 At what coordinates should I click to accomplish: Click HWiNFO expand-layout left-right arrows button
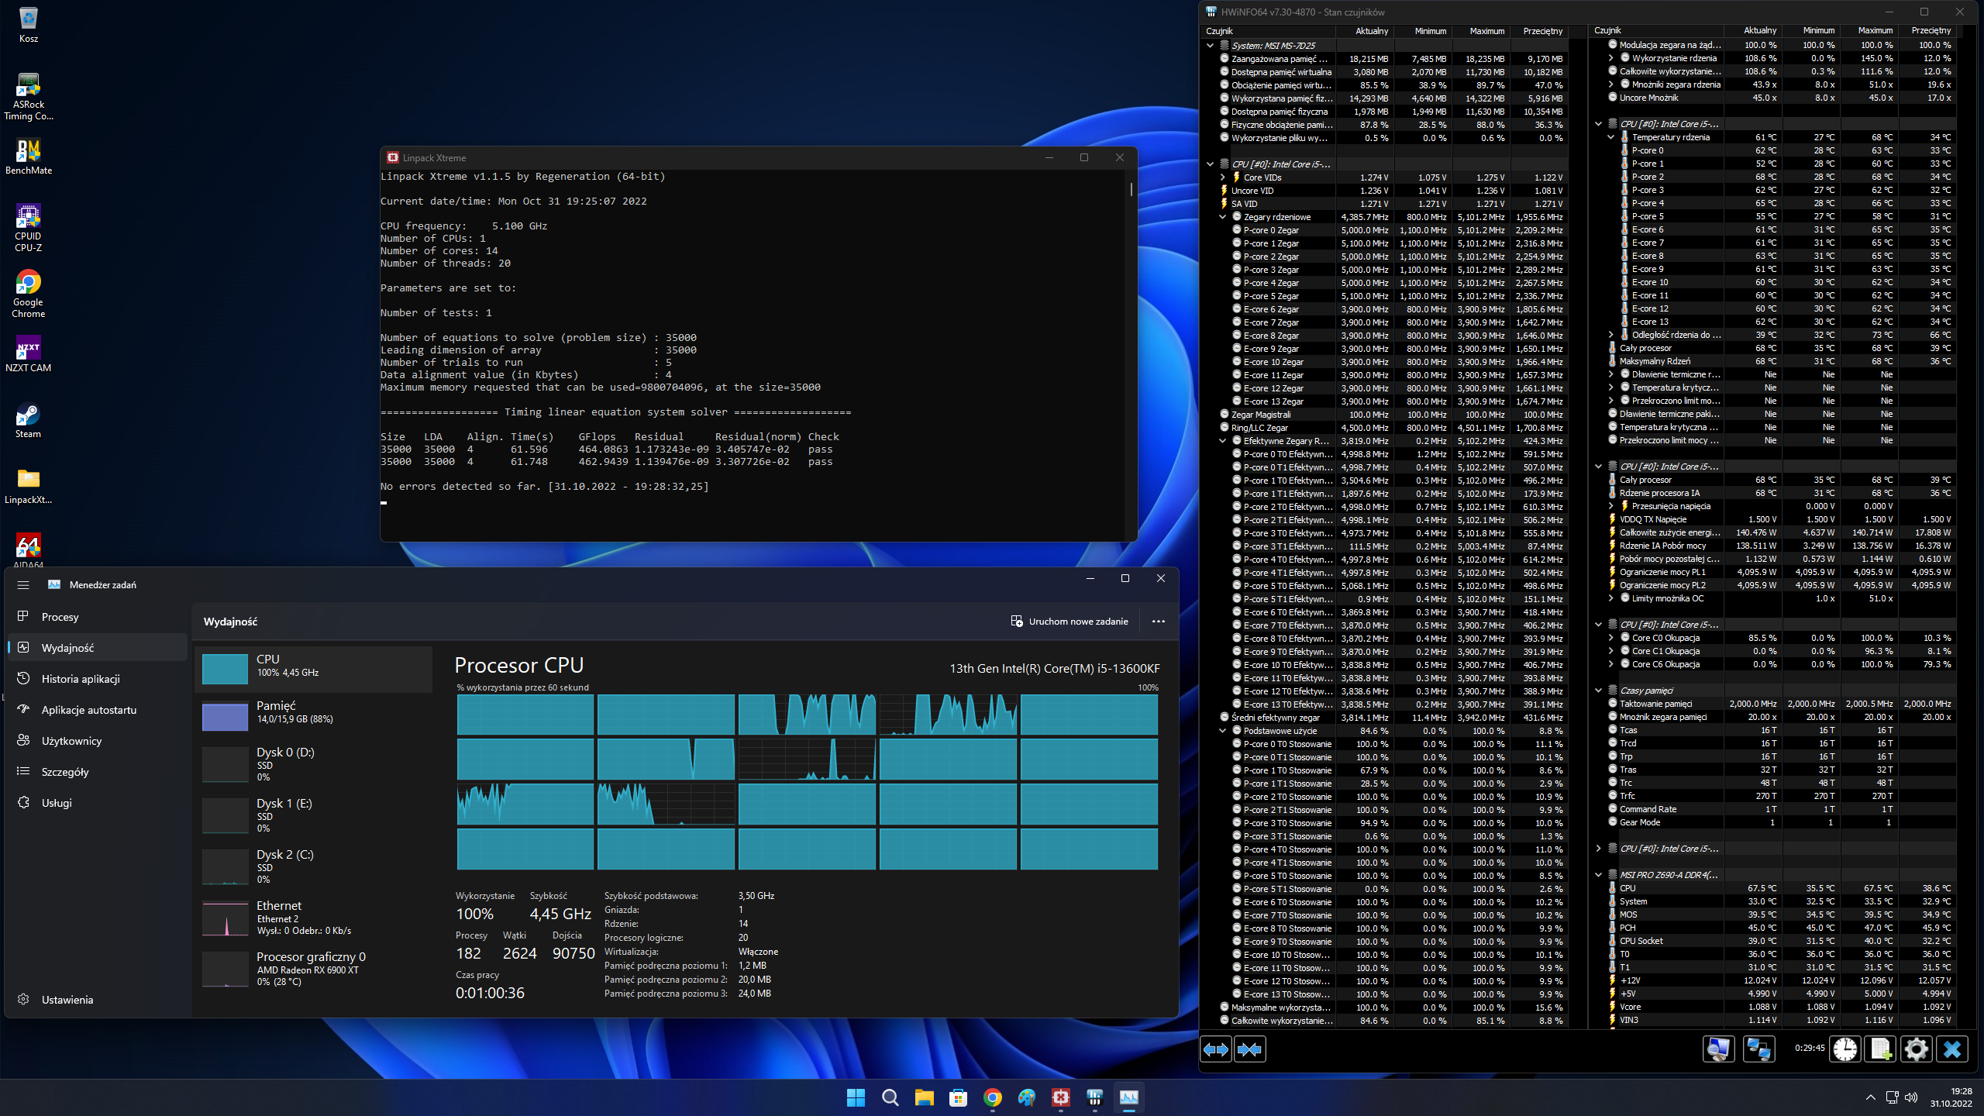click(x=1216, y=1049)
